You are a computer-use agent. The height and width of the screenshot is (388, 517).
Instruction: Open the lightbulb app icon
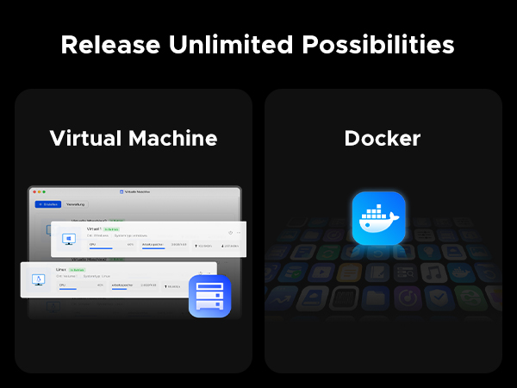pyautogui.click(x=428, y=252)
